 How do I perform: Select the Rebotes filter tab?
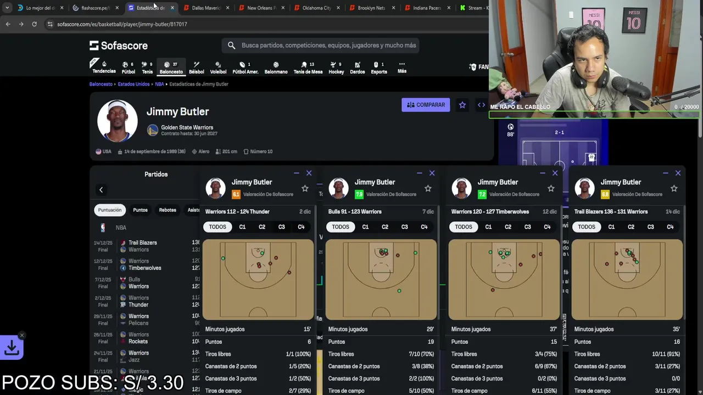168,210
